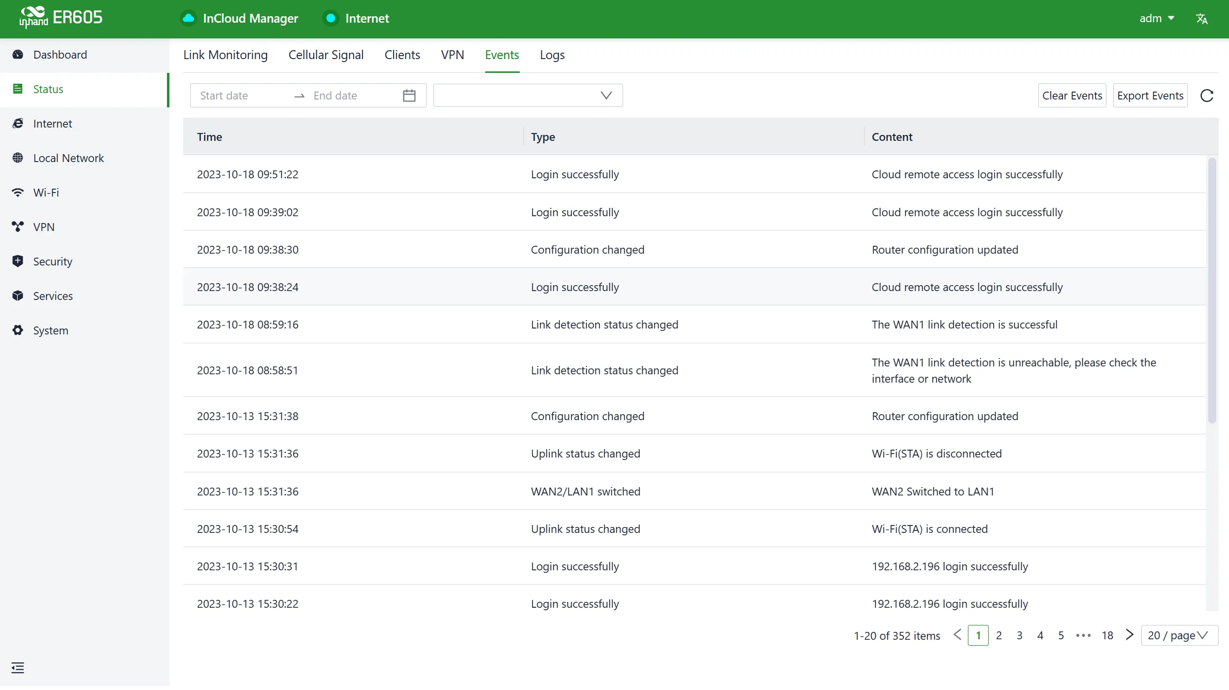Go to page 2 of events

click(x=999, y=635)
